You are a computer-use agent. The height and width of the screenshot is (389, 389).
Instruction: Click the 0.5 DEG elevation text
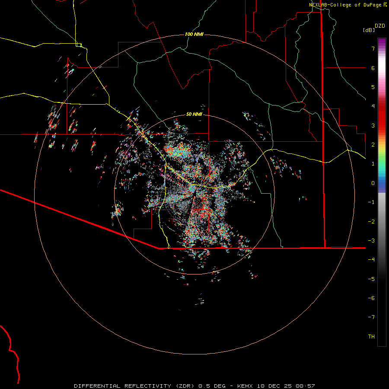tap(212, 386)
